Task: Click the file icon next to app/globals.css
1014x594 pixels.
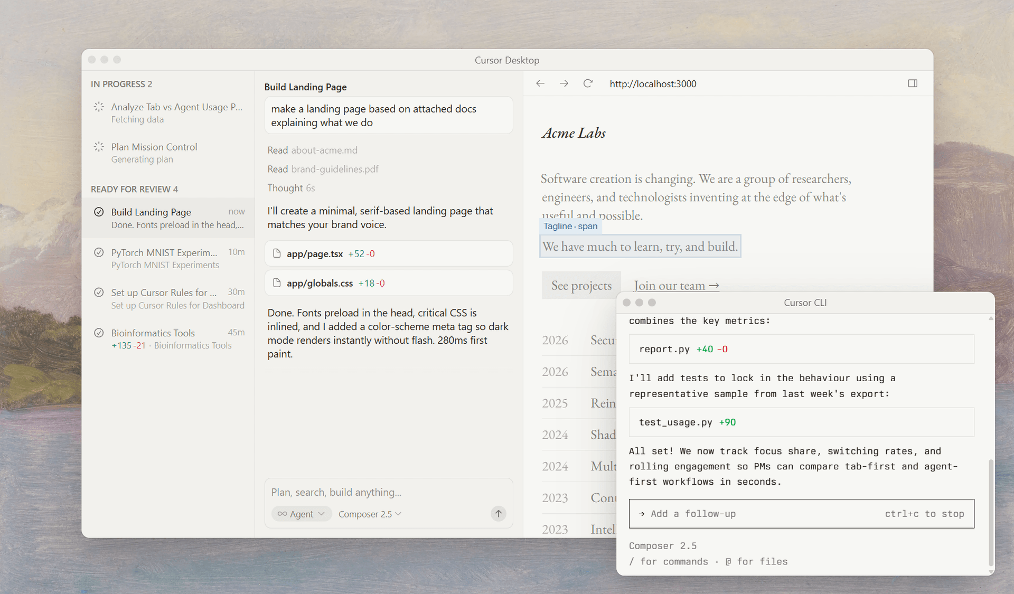Action: (276, 283)
